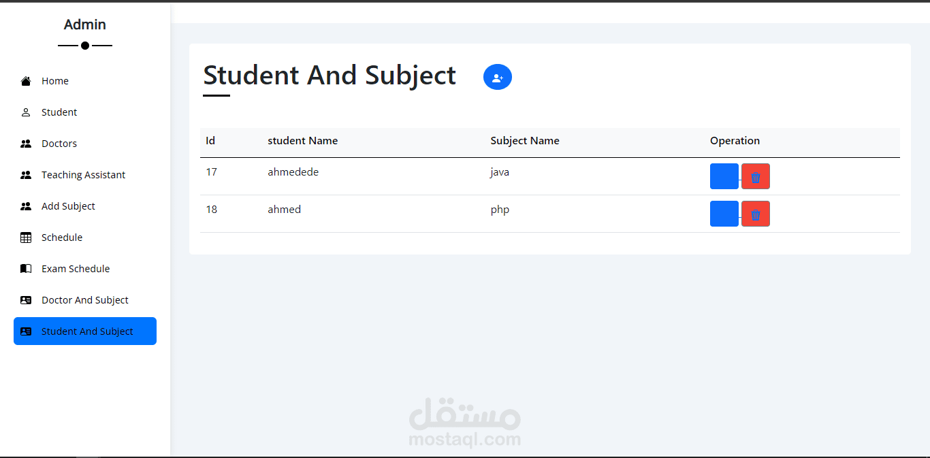Open the Teaching Assistant page

tap(83, 175)
